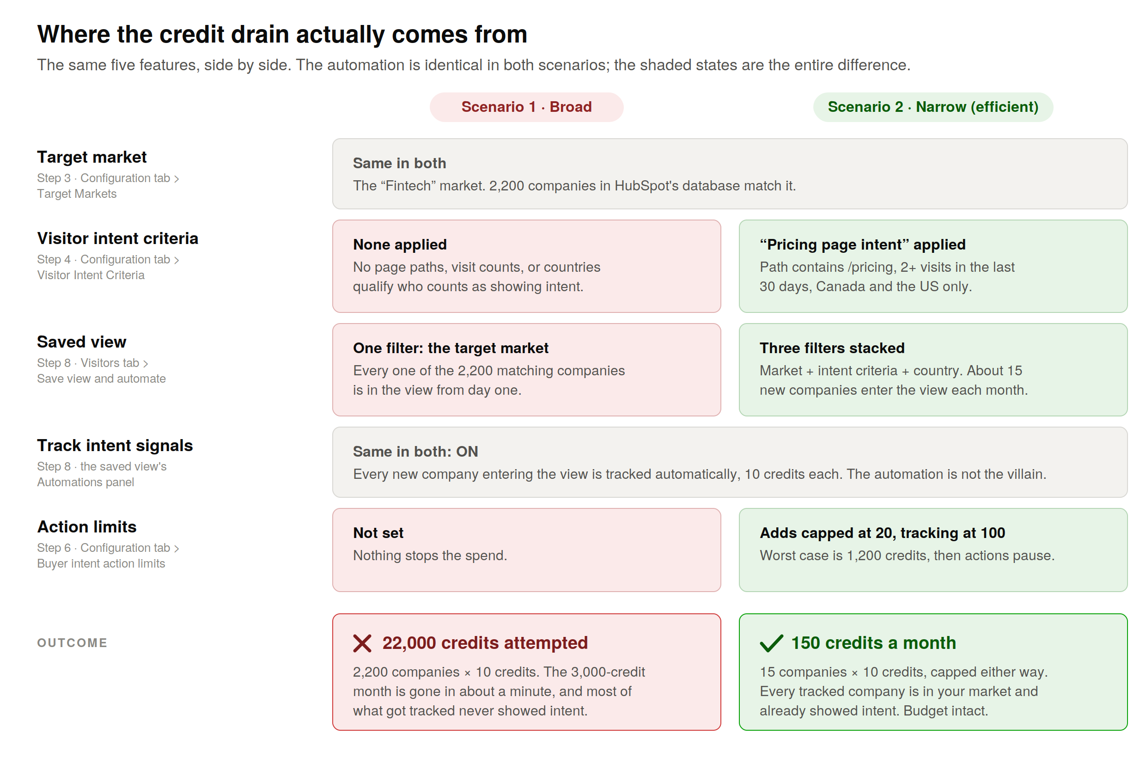Open the Visitor intent criteria heading

coord(117,238)
